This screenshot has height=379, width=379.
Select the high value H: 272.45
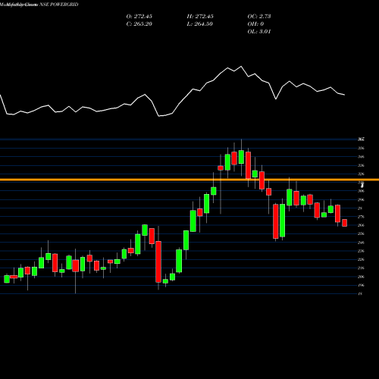point(200,17)
